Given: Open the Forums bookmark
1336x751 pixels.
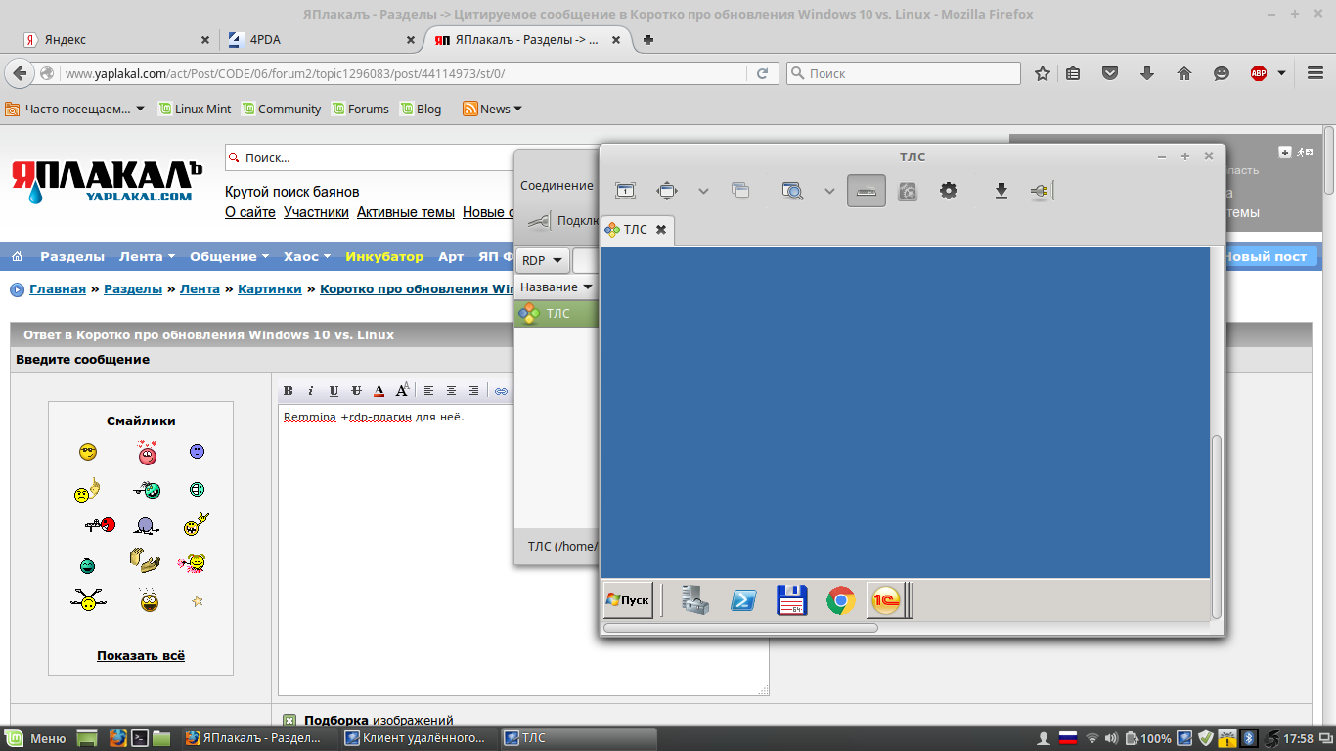Looking at the screenshot, I should coord(360,109).
